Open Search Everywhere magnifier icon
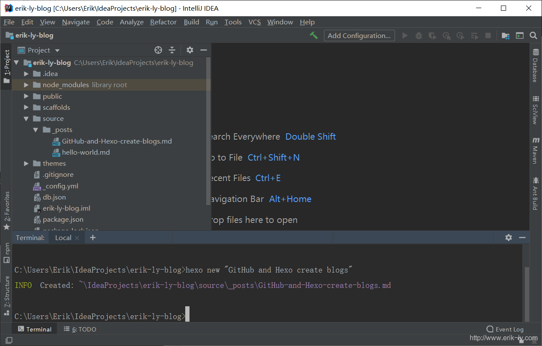Viewport: 542px width, 346px height. 533,35
